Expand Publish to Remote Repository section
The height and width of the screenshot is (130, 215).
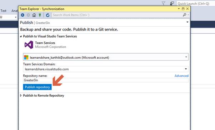point(21,96)
